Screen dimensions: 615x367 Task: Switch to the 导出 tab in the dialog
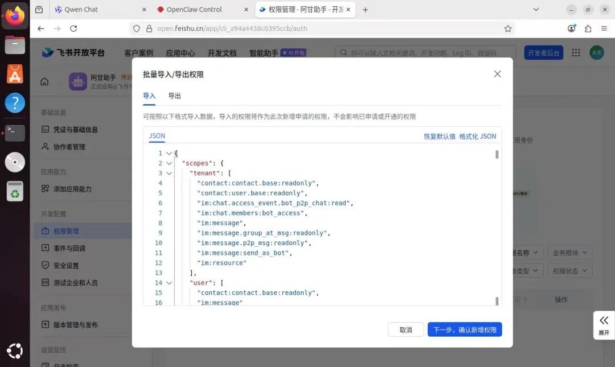coord(174,96)
